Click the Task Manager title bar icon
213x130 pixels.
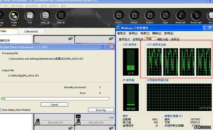118,28
